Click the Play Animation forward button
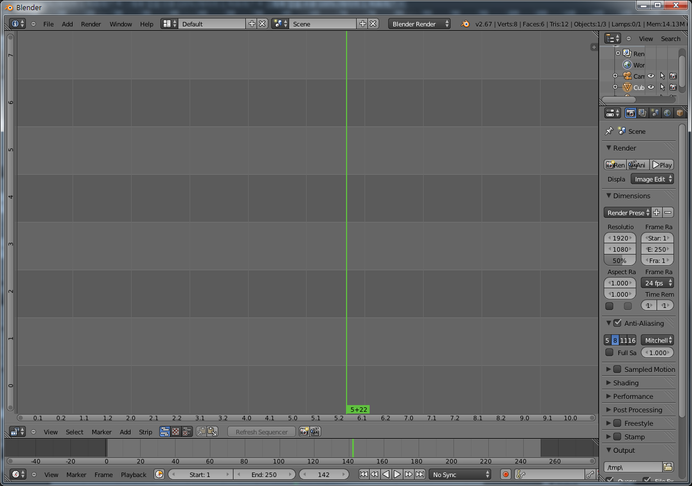Image resolution: width=692 pixels, height=486 pixels. coord(397,474)
